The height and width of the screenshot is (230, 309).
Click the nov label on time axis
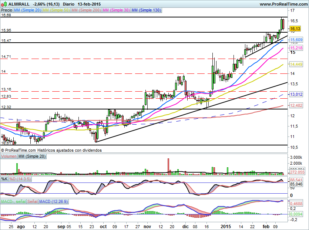[147, 226]
